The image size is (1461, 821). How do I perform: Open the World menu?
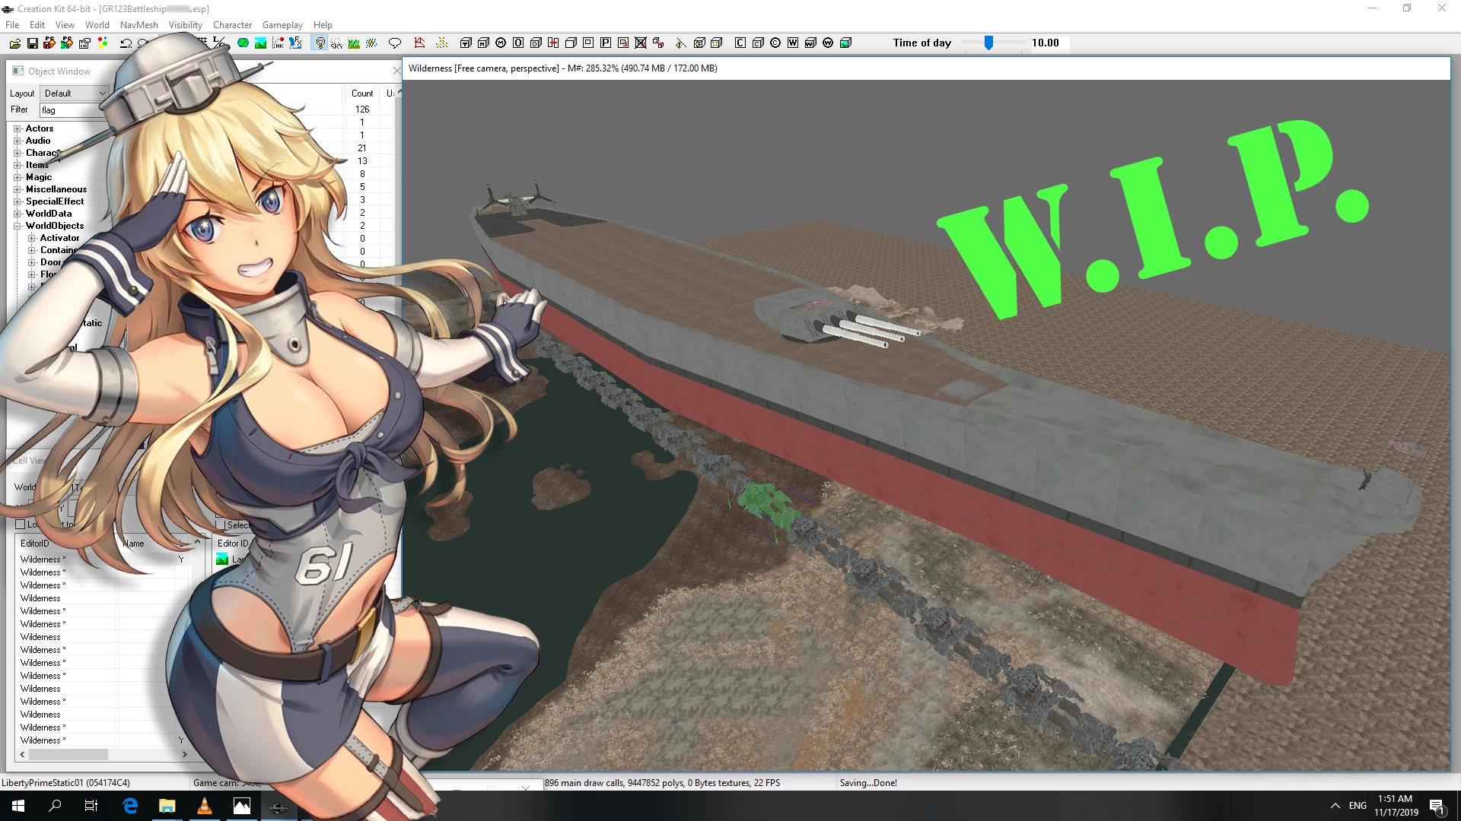97,25
